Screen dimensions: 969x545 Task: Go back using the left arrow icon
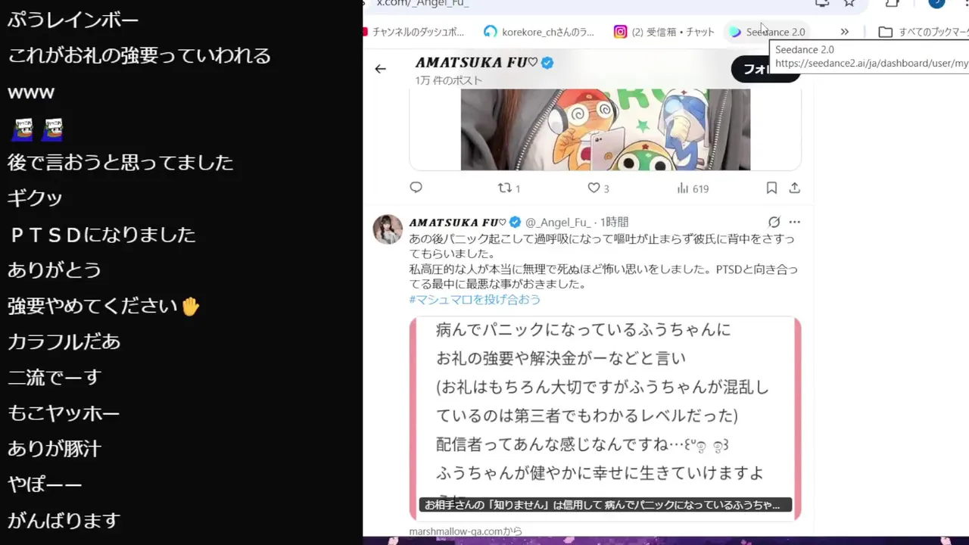pos(380,69)
